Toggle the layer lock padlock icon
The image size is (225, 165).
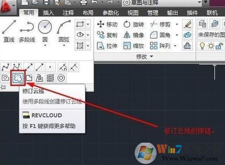[220, 46]
